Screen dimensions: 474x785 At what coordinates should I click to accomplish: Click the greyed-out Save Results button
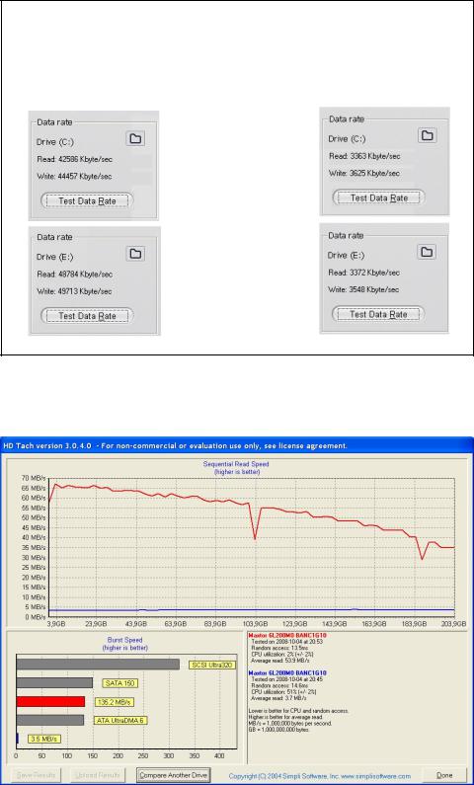(x=36, y=775)
